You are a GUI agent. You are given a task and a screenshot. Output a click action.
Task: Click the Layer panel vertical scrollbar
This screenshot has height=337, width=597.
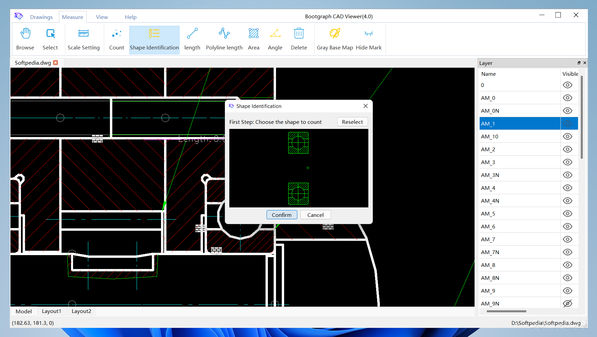(x=582, y=117)
